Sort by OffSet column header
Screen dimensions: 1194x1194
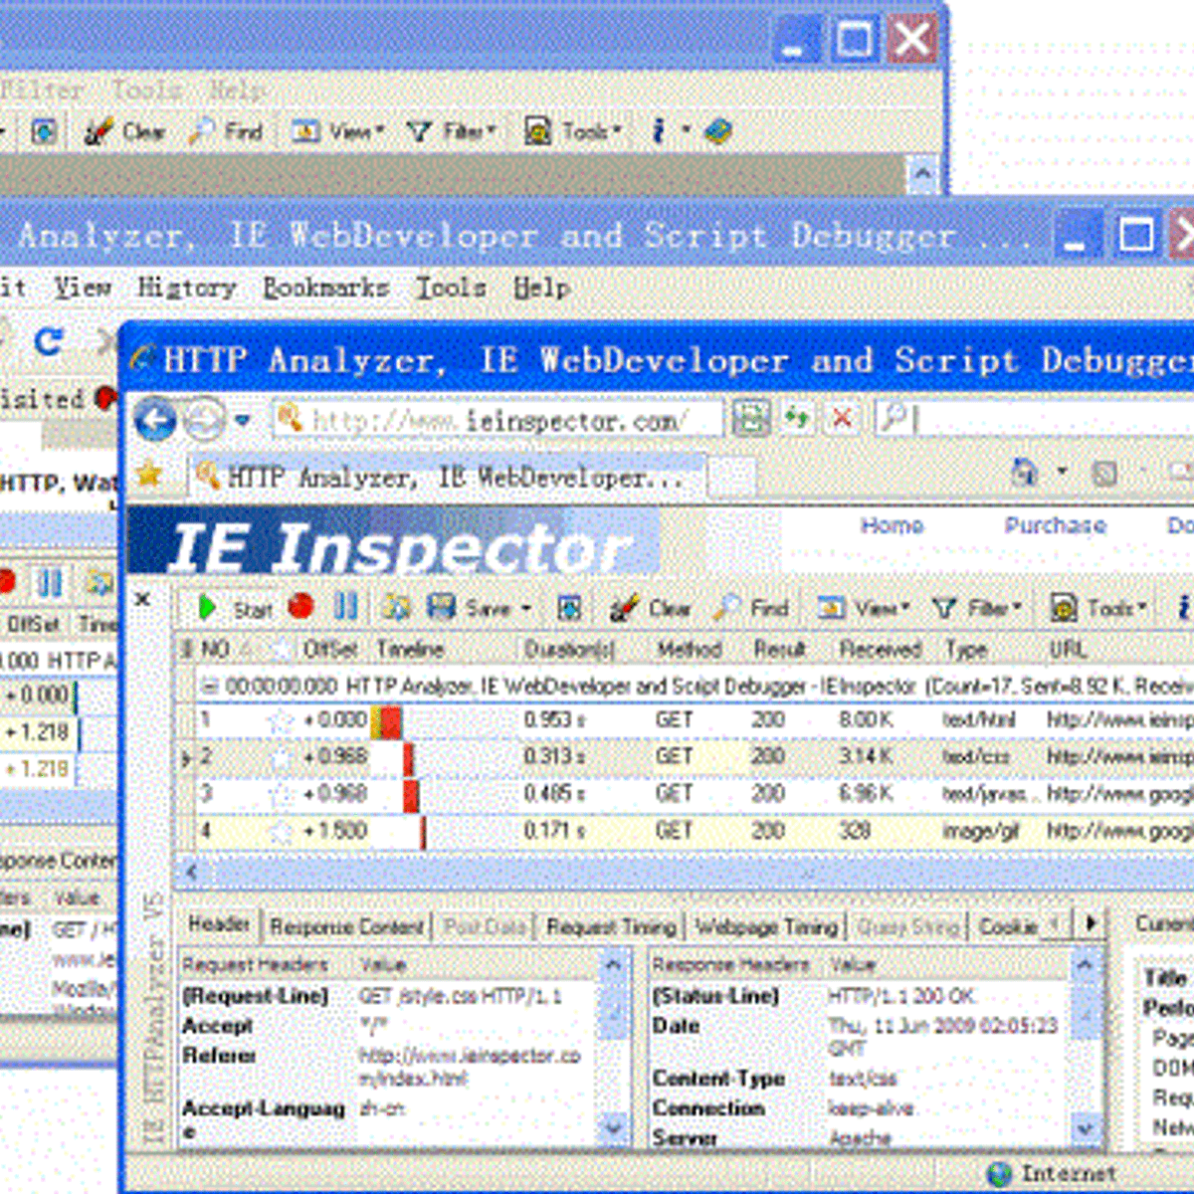coord(328,650)
